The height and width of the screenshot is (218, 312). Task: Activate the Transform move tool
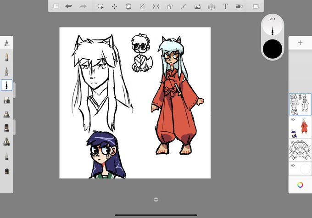(114, 6)
